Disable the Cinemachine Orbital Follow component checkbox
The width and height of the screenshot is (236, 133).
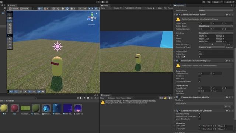point(180,15)
